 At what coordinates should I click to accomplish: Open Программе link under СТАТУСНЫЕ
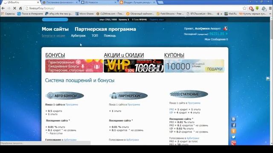194,103
